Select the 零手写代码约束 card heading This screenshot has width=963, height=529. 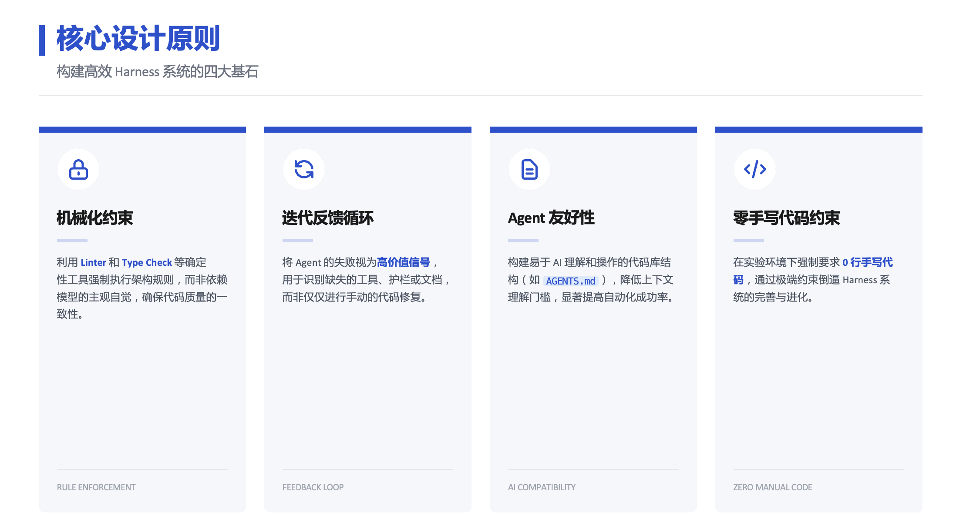pos(786,218)
